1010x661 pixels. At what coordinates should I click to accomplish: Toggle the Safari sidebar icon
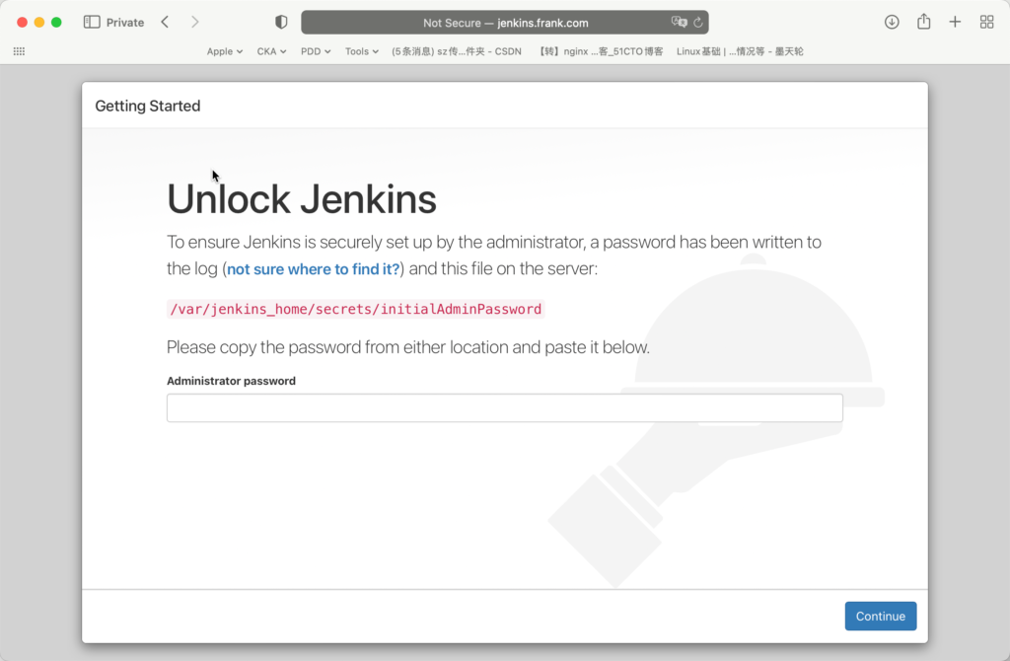92,22
